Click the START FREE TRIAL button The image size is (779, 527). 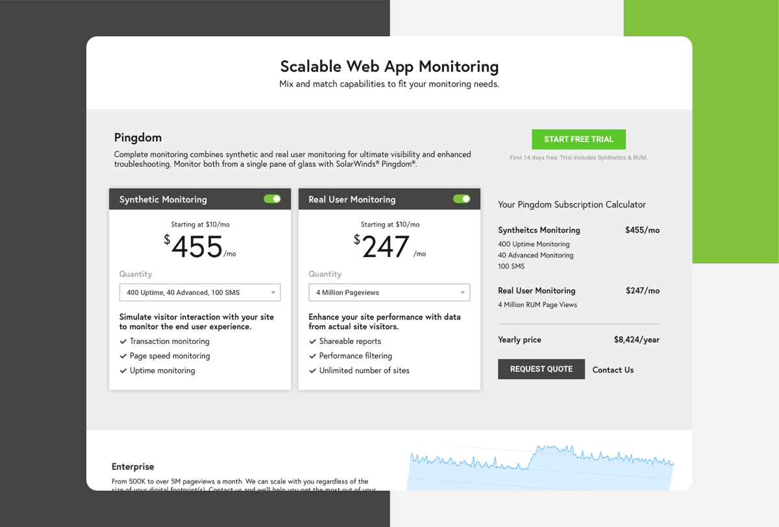[578, 140]
